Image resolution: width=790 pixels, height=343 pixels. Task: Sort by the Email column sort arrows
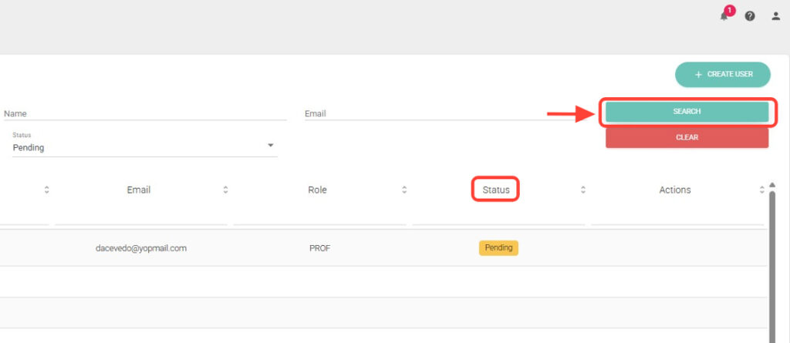click(225, 190)
